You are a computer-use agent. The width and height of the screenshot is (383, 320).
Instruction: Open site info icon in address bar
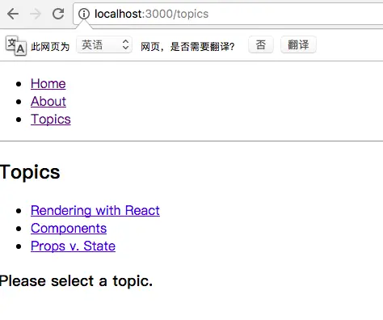[84, 14]
